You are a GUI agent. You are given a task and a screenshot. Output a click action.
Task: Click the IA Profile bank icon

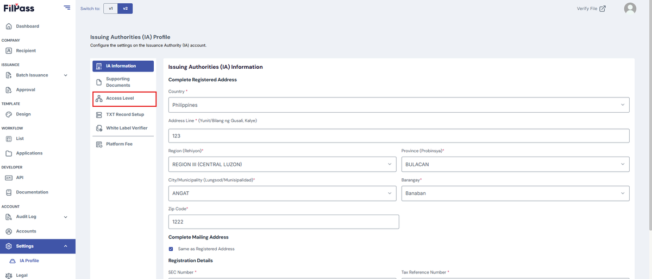(14, 261)
